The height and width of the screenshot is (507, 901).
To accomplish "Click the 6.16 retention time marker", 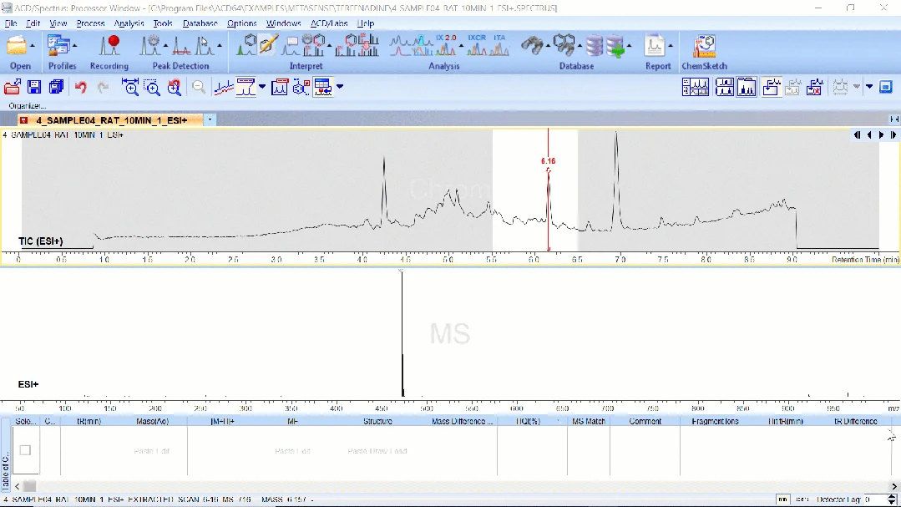I will tap(548, 161).
